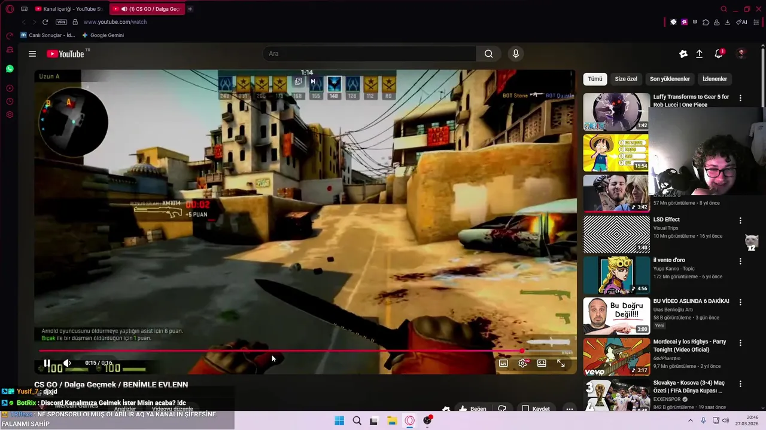Switch to the Kanal içeriği YouTube Studio tab
The height and width of the screenshot is (430, 766).
click(x=69, y=9)
